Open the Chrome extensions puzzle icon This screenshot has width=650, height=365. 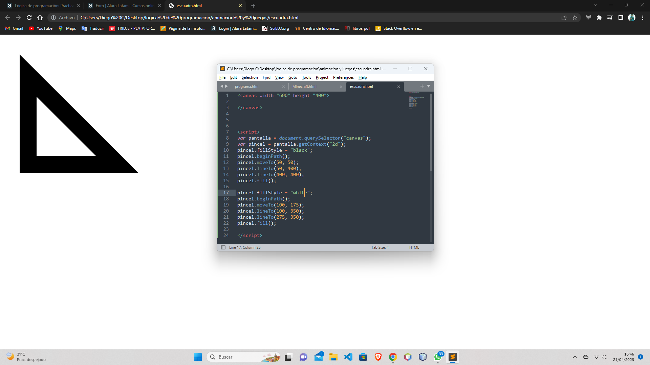599,18
